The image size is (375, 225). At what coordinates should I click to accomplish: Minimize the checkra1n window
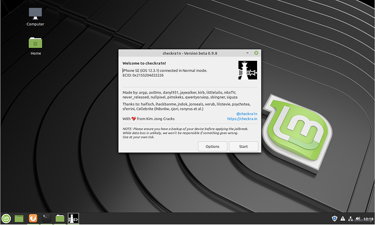tap(247, 53)
